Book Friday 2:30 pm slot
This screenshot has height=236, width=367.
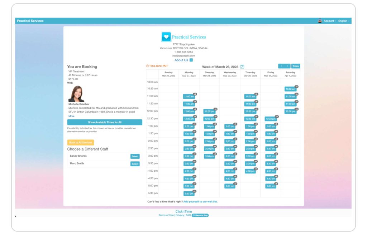click(271, 149)
